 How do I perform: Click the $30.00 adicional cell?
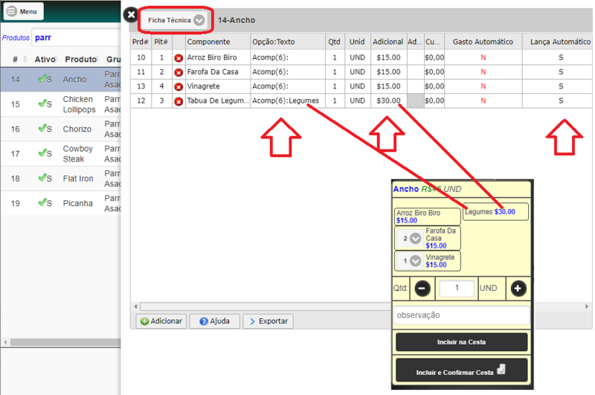[388, 100]
